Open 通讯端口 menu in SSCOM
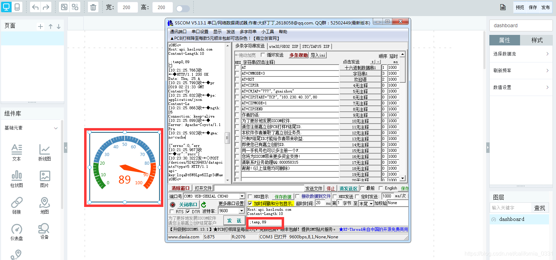 pos(178,32)
